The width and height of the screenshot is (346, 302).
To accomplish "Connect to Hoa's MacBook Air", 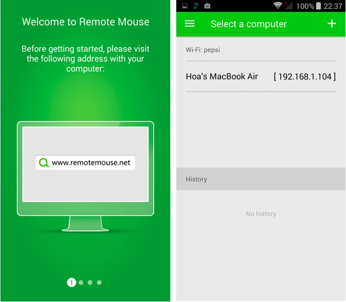I will (222, 76).
